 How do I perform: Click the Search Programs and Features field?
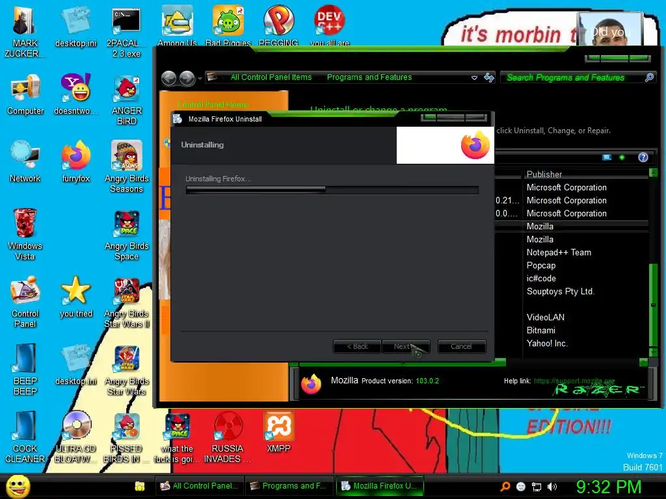(x=578, y=77)
